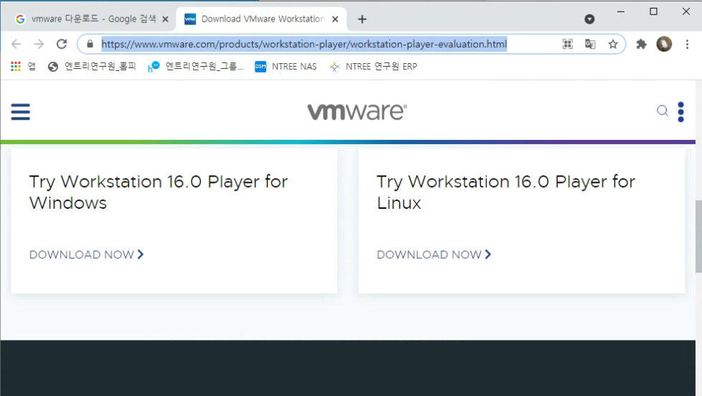Click Try Workstation 16.0 Player for Linux heading

pos(506,192)
